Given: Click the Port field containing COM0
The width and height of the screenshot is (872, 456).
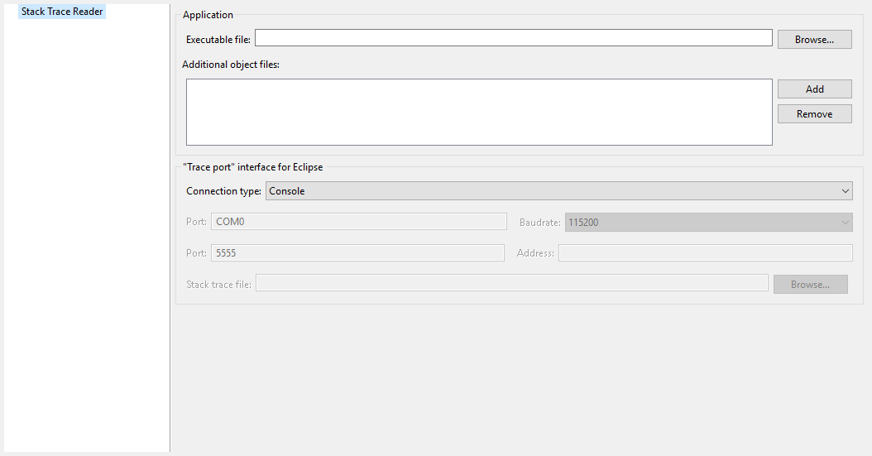Looking at the screenshot, I should click(x=358, y=222).
